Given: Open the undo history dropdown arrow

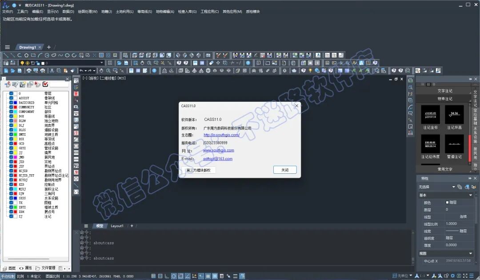Looking at the screenshot, I should 85,71.
